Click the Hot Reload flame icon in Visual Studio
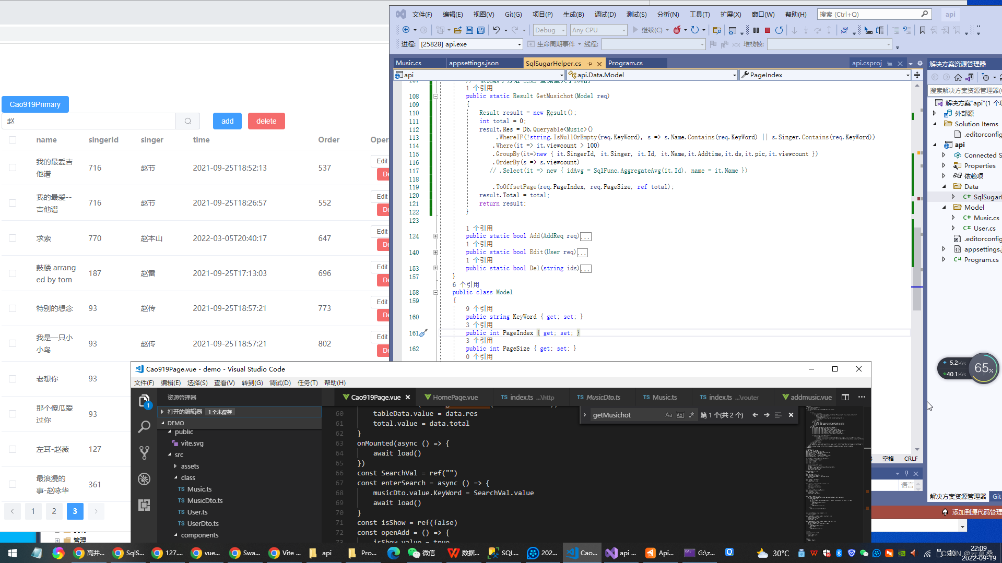 (x=676, y=30)
